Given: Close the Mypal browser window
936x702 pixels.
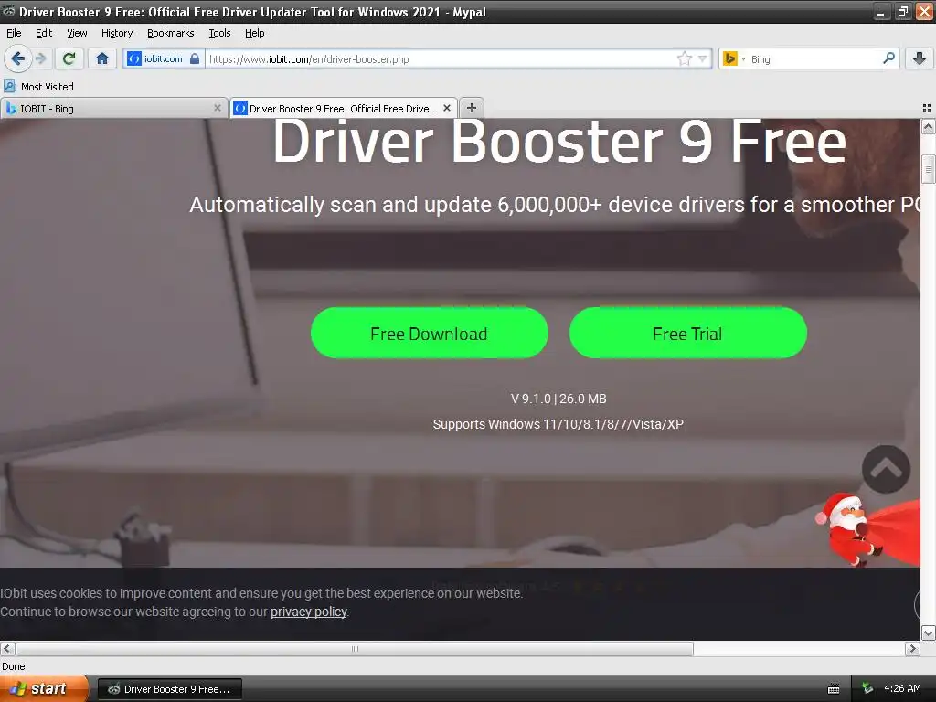Looking at the screenshot, I should point(924,12).
